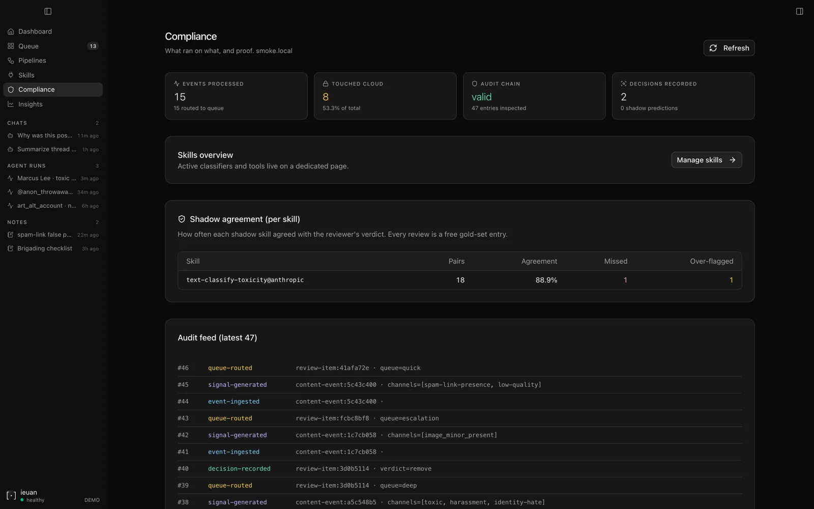Click the Insights chart icon
The height and width of the screenshot is (509, 814).
point(11,104)
